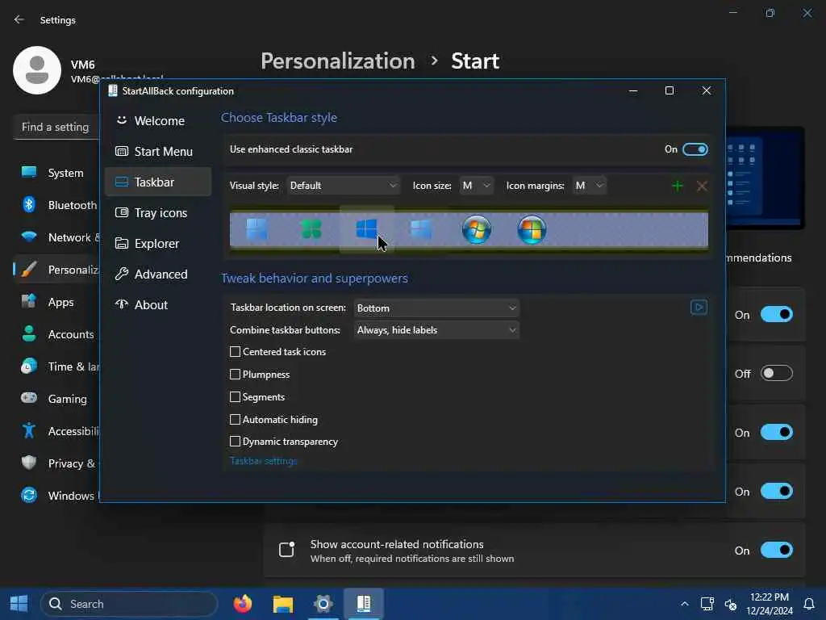The height and width of the screenshot is (620, 826).
Task: Click the network display tray icon
Action: point(707,604)
